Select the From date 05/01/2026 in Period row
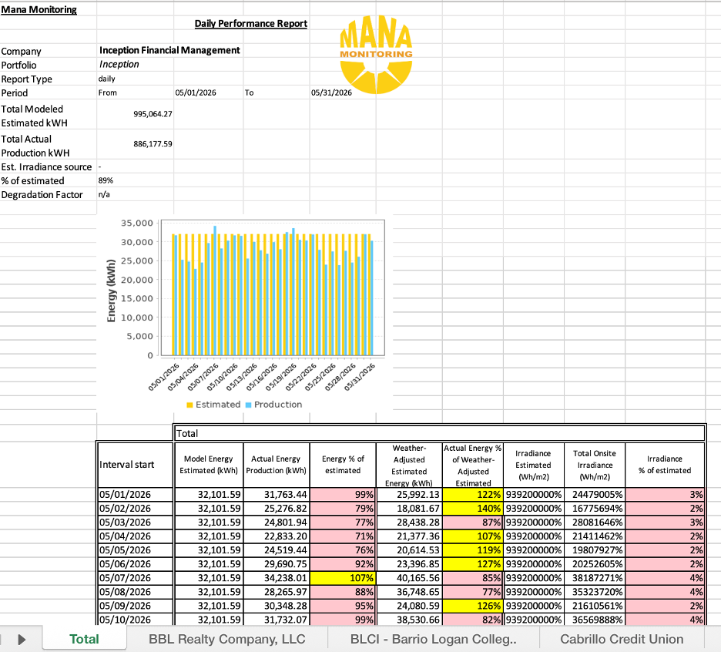The height and width of the screenshot is (652, 721). pos(196,92)
